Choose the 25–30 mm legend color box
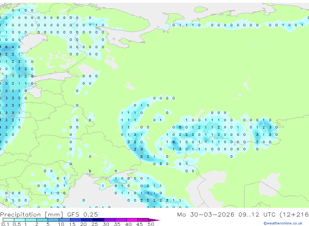The image size is (309, 226). (98, 220)
